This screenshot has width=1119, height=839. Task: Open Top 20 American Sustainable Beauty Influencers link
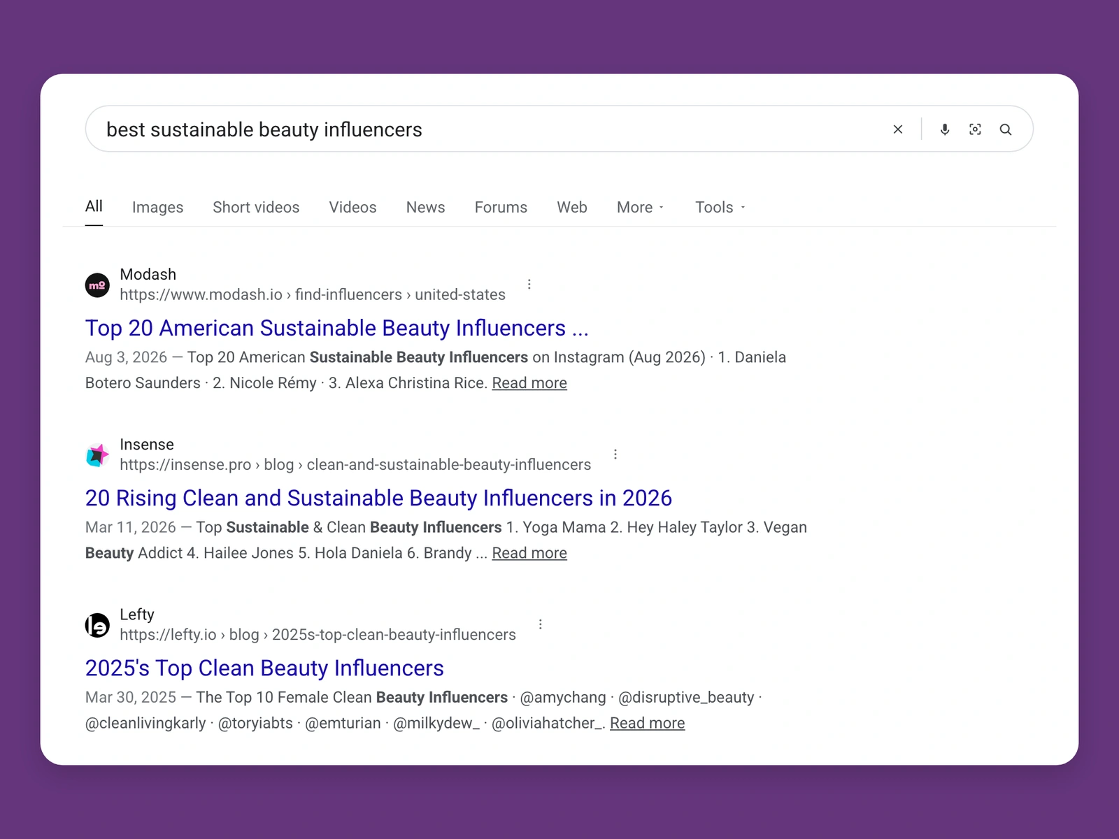tap(336, 328)
